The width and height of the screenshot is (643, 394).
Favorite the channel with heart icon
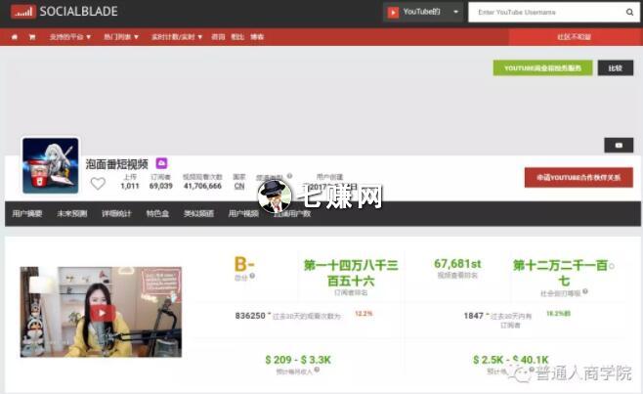98,184
